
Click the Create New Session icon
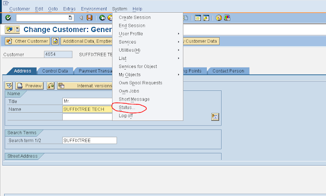pos(198,18)
